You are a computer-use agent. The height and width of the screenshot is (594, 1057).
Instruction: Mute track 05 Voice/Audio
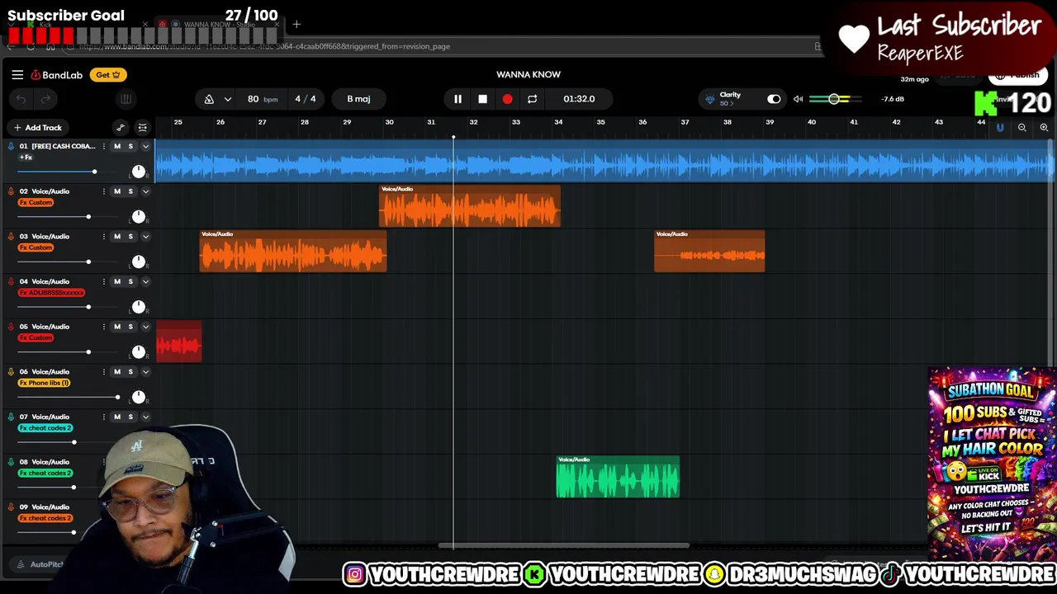coord(116,327)
